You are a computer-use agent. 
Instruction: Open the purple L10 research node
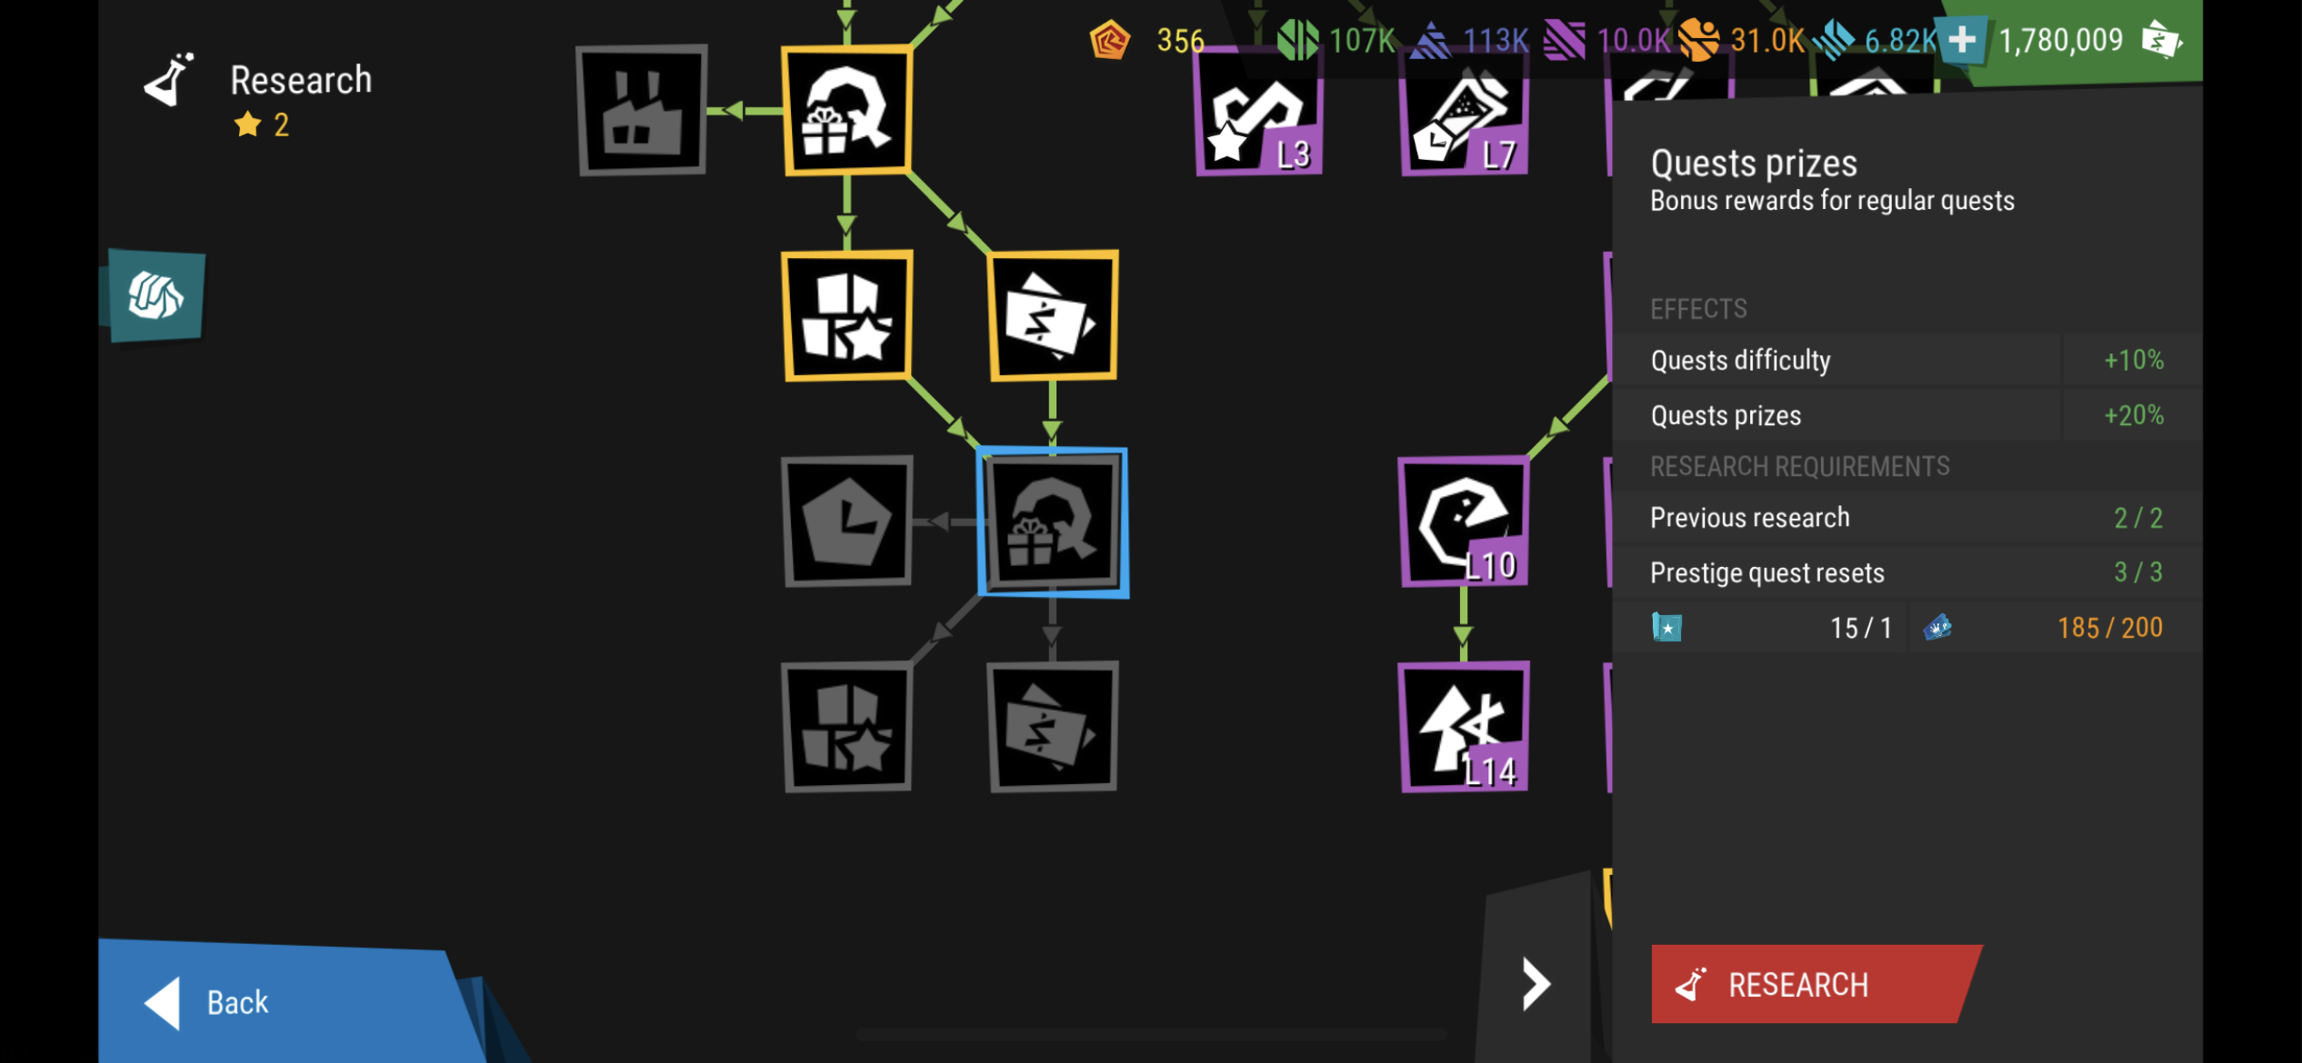click(1464, 522)
